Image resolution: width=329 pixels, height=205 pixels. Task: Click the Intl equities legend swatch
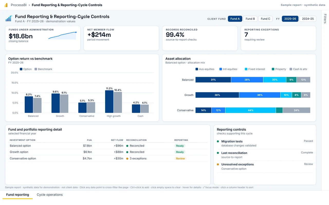[x=221, y=69]
